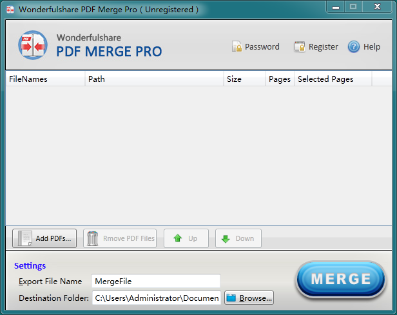Click the green up arrow icon
Image resolution: width=397 pixels, height=315 pixels.
pos(178,238)
